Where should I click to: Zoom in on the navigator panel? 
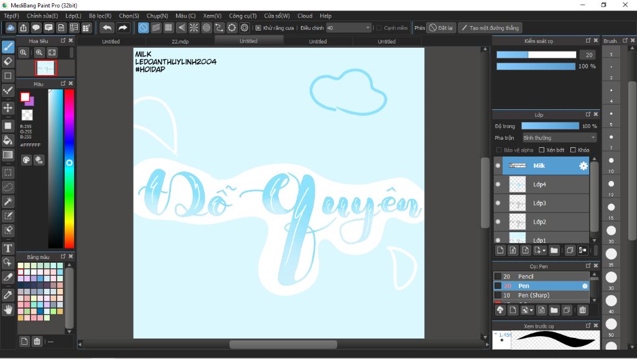pos(39,52)
